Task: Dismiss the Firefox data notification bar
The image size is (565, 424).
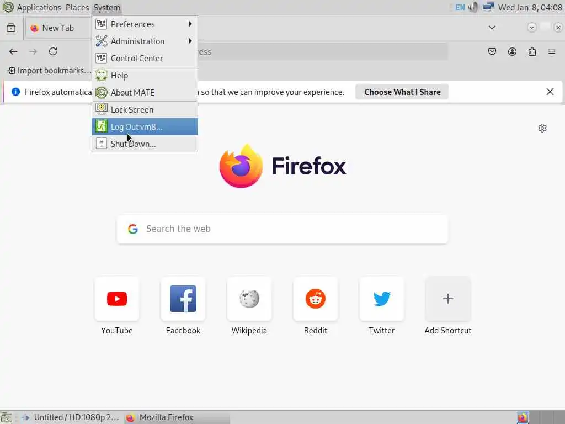Action: 550,92
